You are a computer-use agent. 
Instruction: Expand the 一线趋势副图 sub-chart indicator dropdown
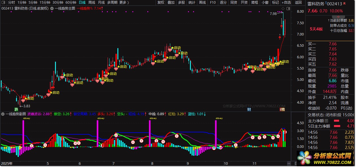click(x=3, y=114)
